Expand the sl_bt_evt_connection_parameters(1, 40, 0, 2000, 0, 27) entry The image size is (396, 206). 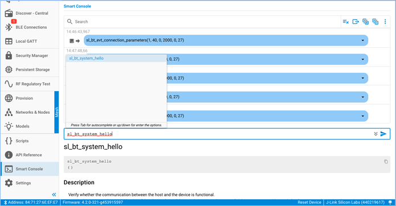pyautogui.click(x=362, y=40)
